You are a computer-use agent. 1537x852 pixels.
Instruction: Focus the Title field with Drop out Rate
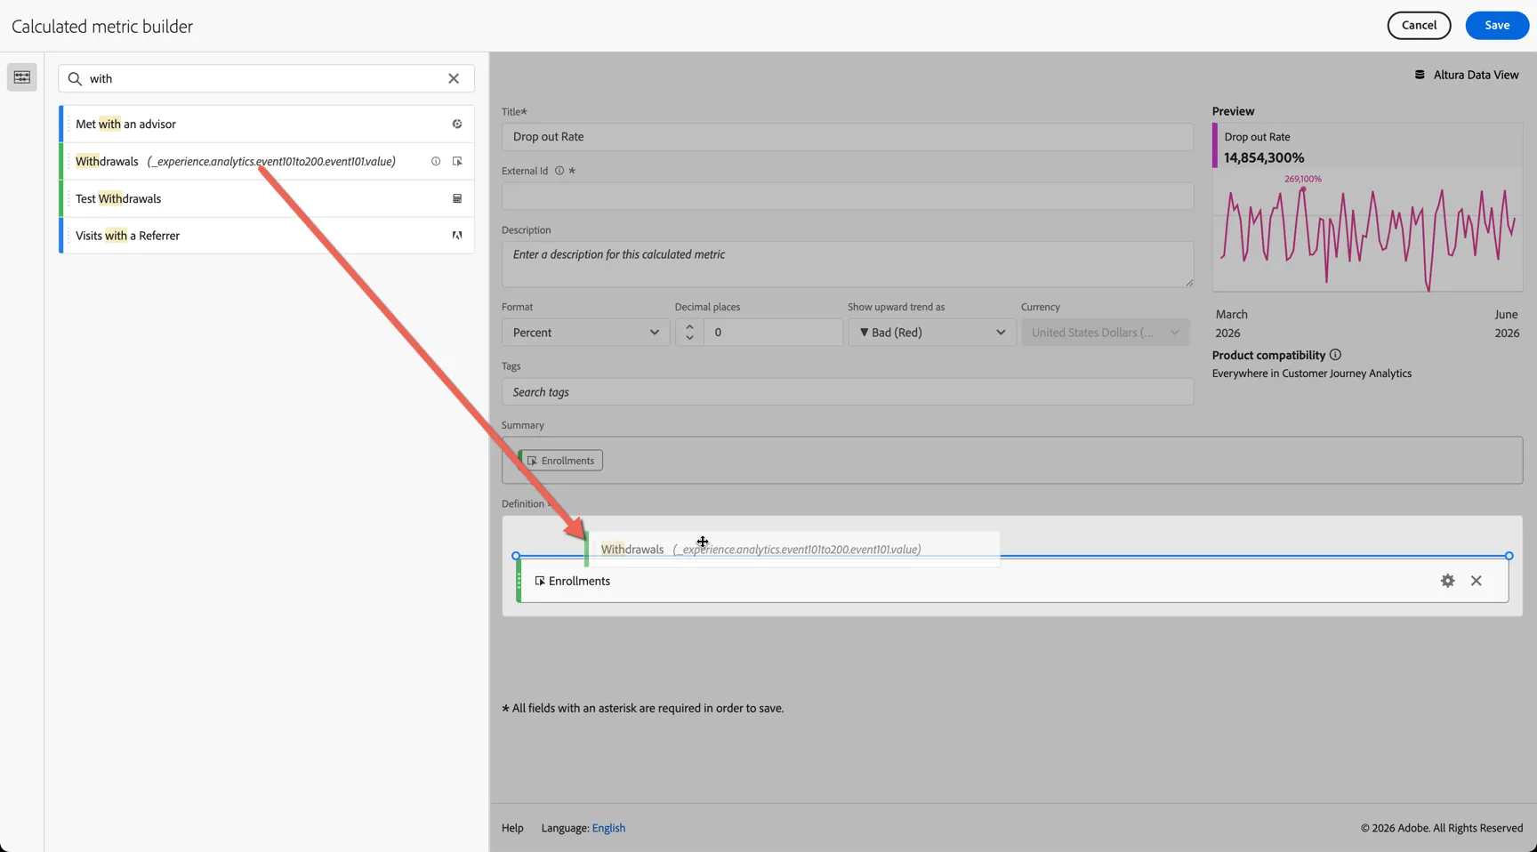coord(848,137)
